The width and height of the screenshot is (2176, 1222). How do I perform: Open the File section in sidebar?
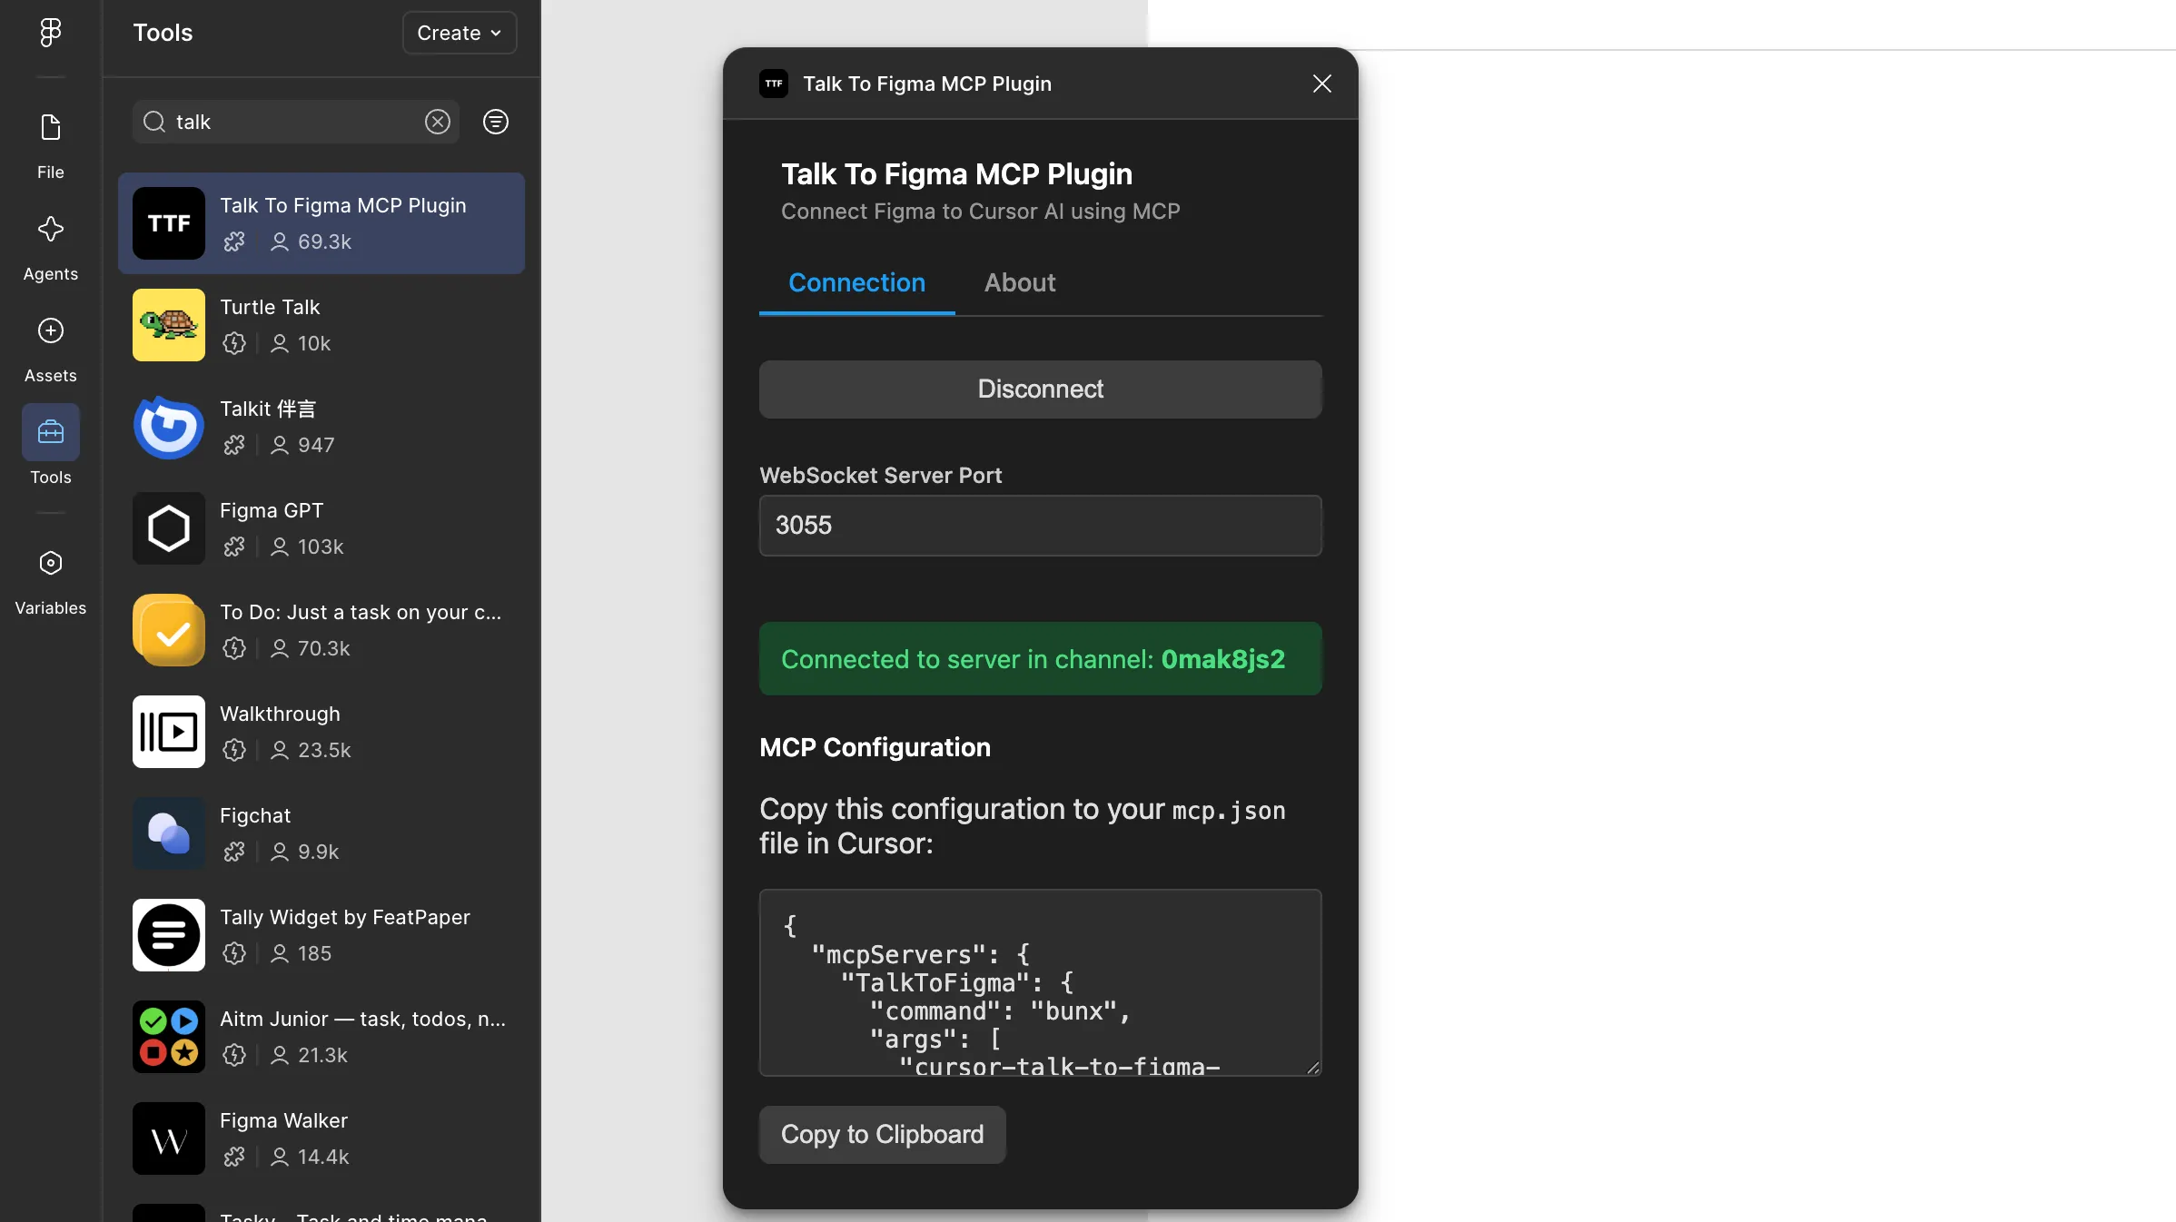51,145
